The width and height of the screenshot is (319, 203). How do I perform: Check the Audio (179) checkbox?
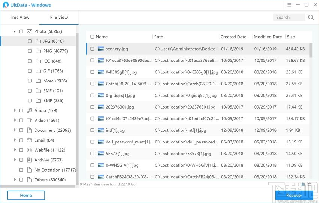(x=21, y=110)
